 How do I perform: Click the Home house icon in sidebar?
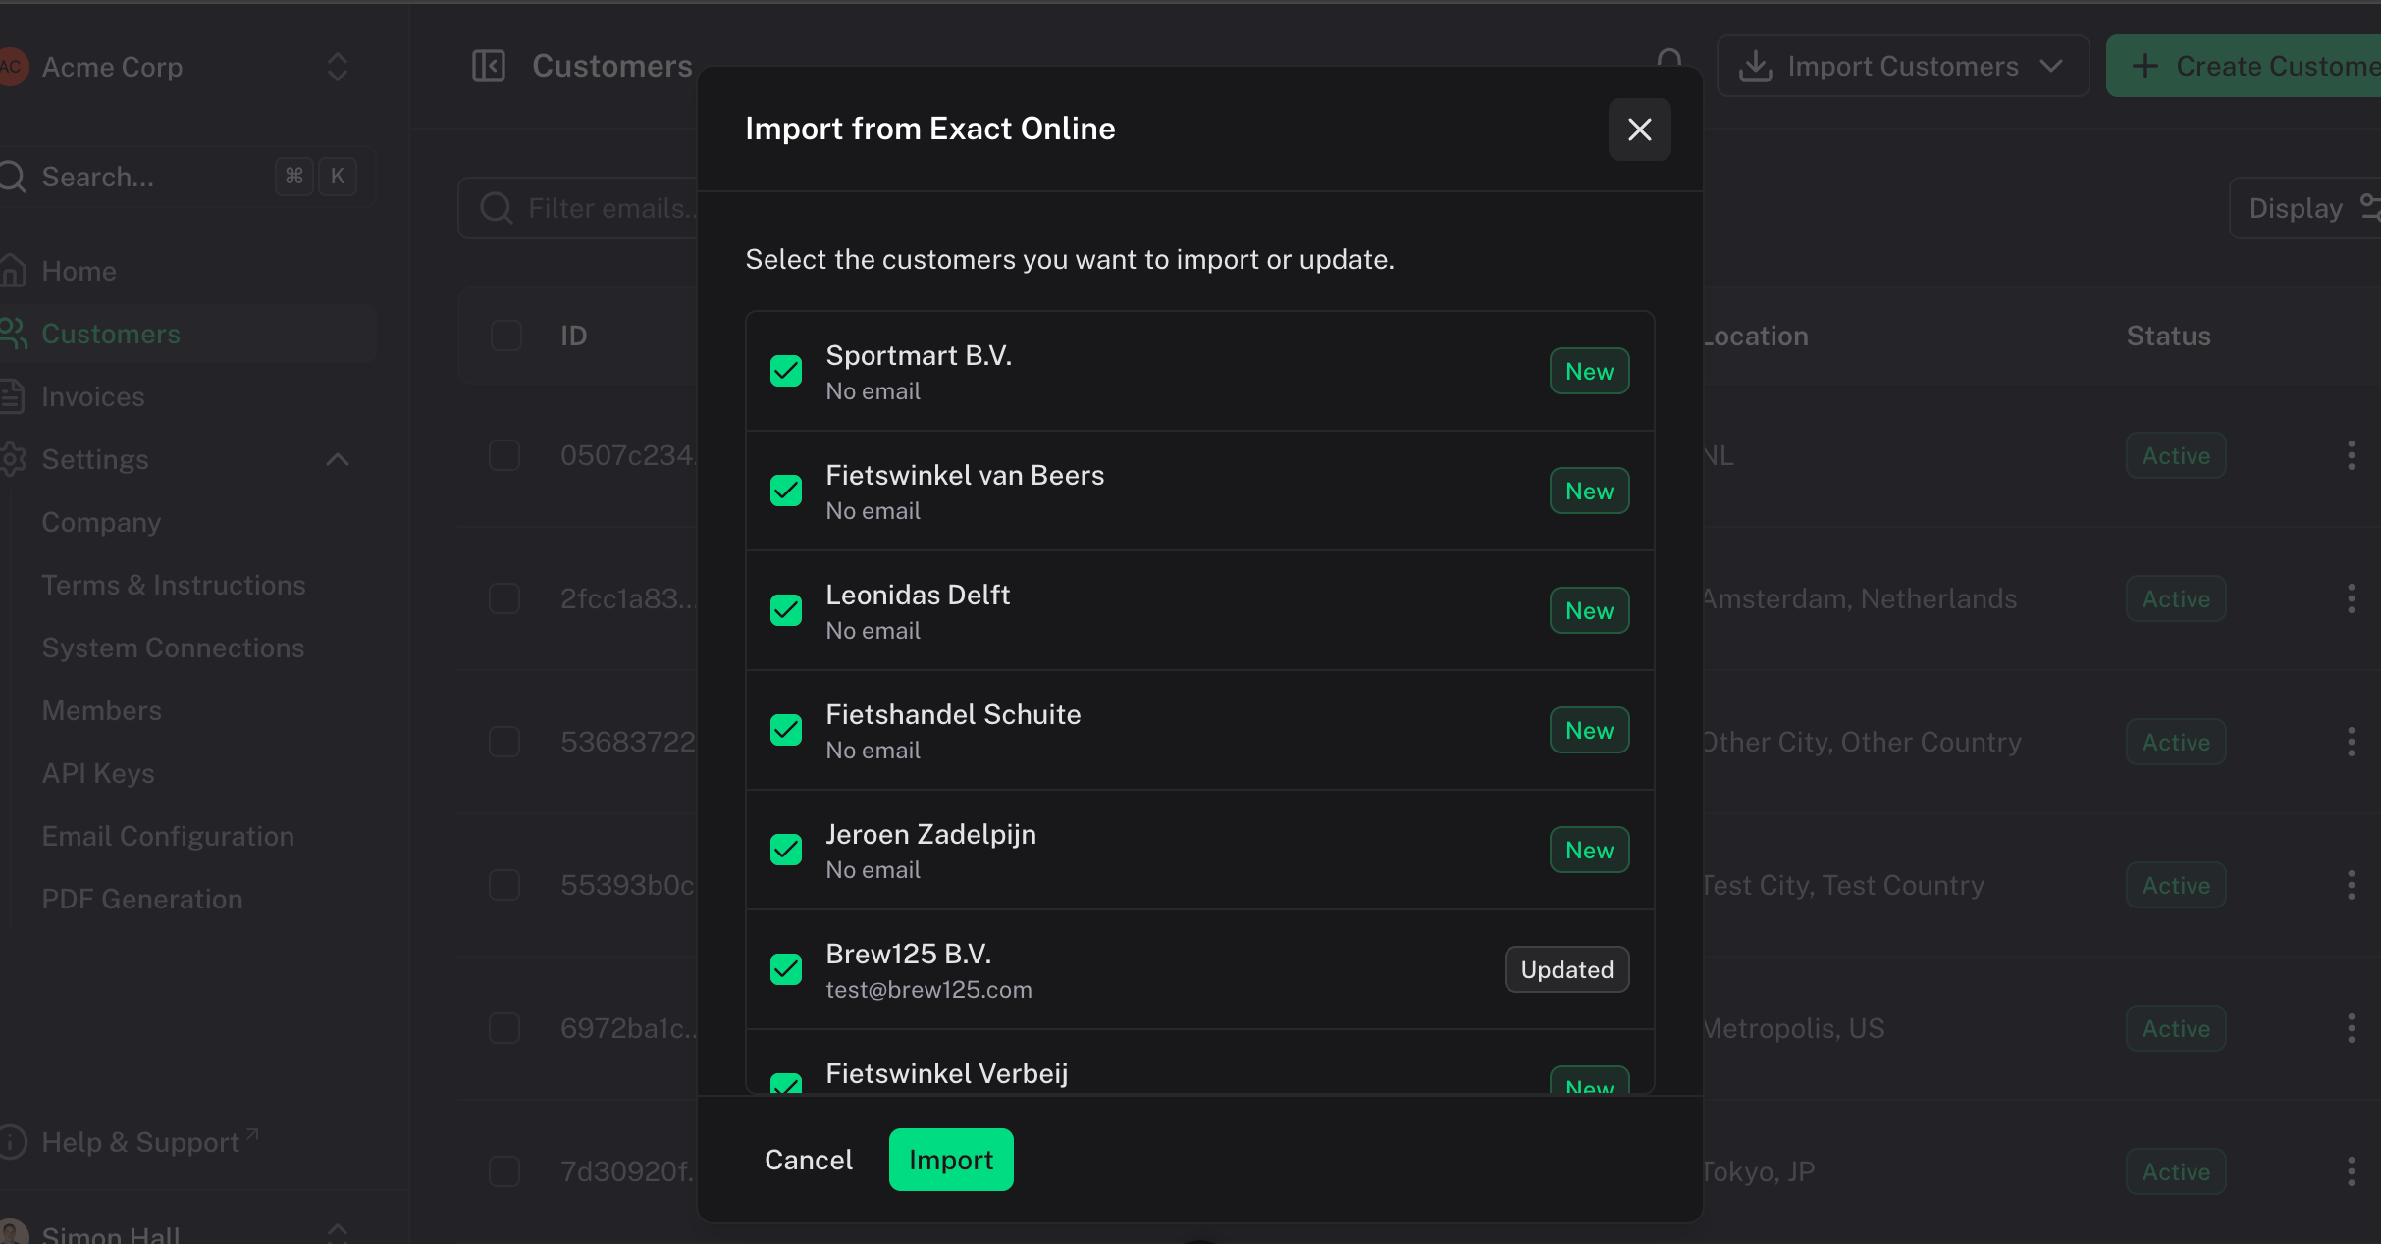click(x=13, y=271)
